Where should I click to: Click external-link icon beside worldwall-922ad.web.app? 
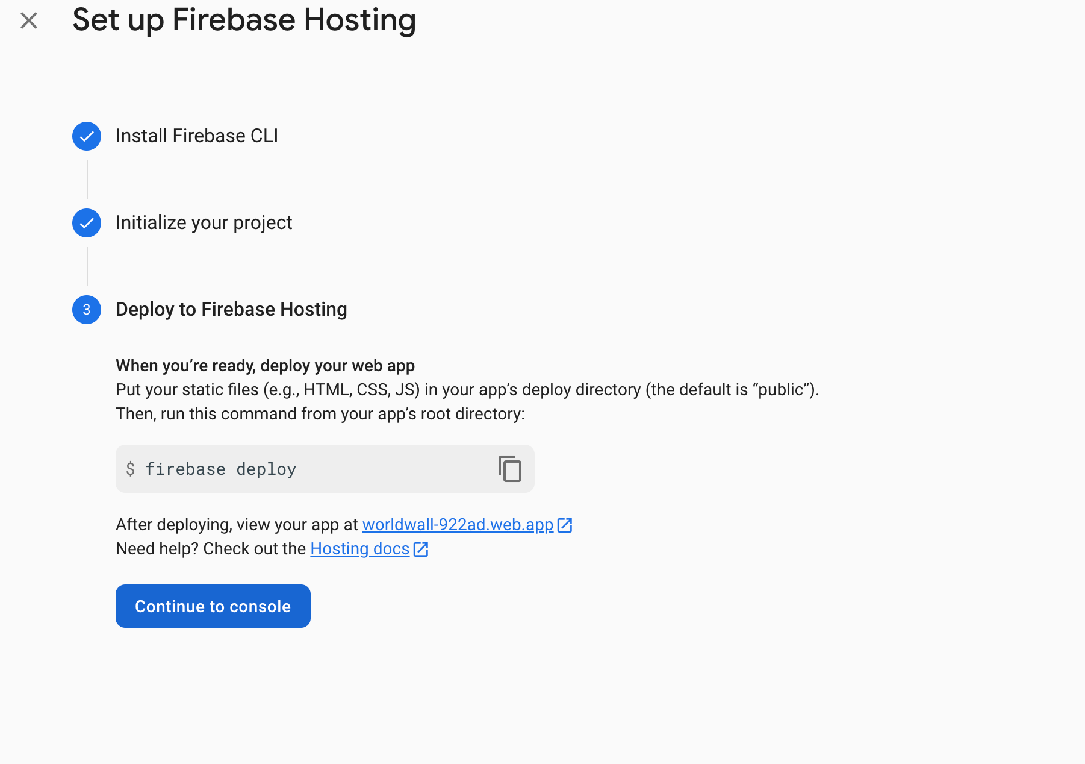point(565,525)
